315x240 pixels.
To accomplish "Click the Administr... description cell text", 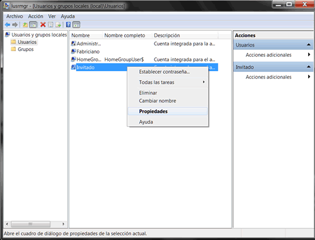I will pos(185,43).
